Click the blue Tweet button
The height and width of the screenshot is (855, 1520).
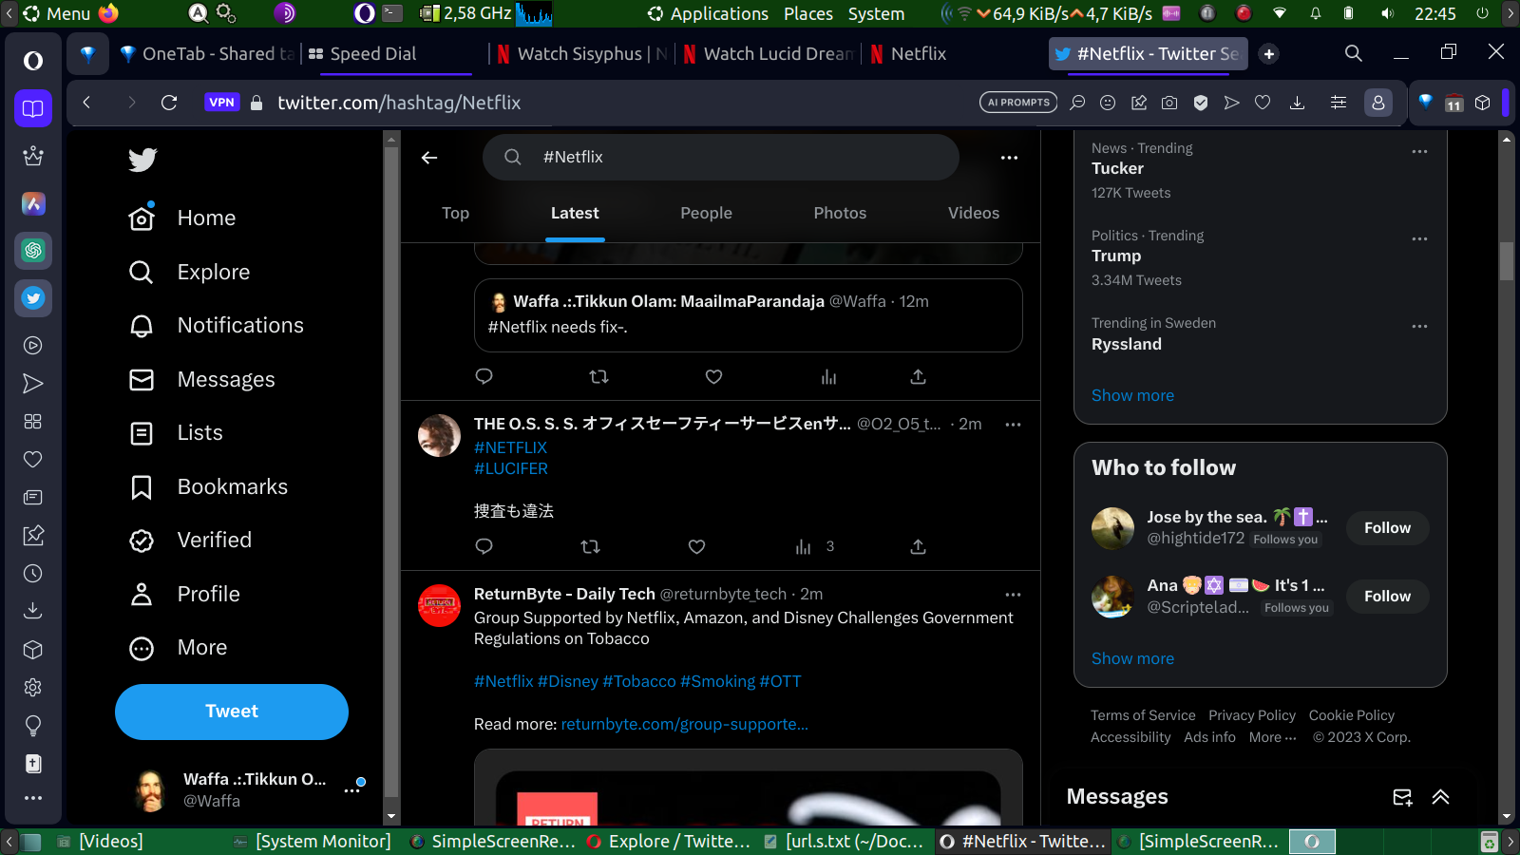coord(232,712)
